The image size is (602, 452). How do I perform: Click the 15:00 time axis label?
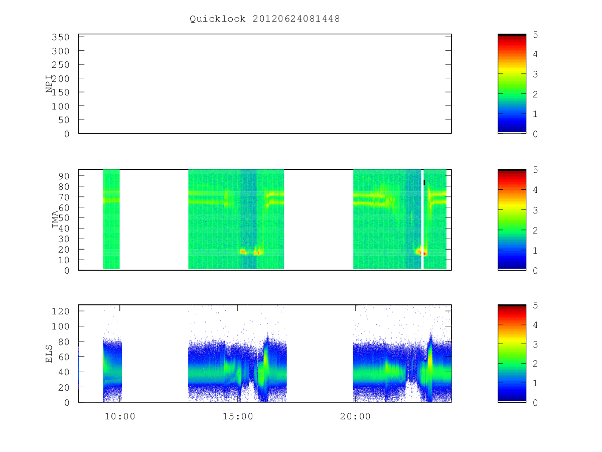pyautogui.click(x=238, y=416)
